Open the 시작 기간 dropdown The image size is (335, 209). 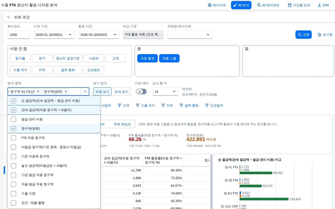tap(54, 35)
